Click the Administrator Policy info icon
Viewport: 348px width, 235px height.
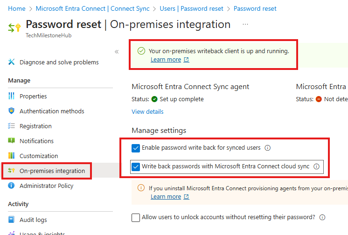[12, 186]
